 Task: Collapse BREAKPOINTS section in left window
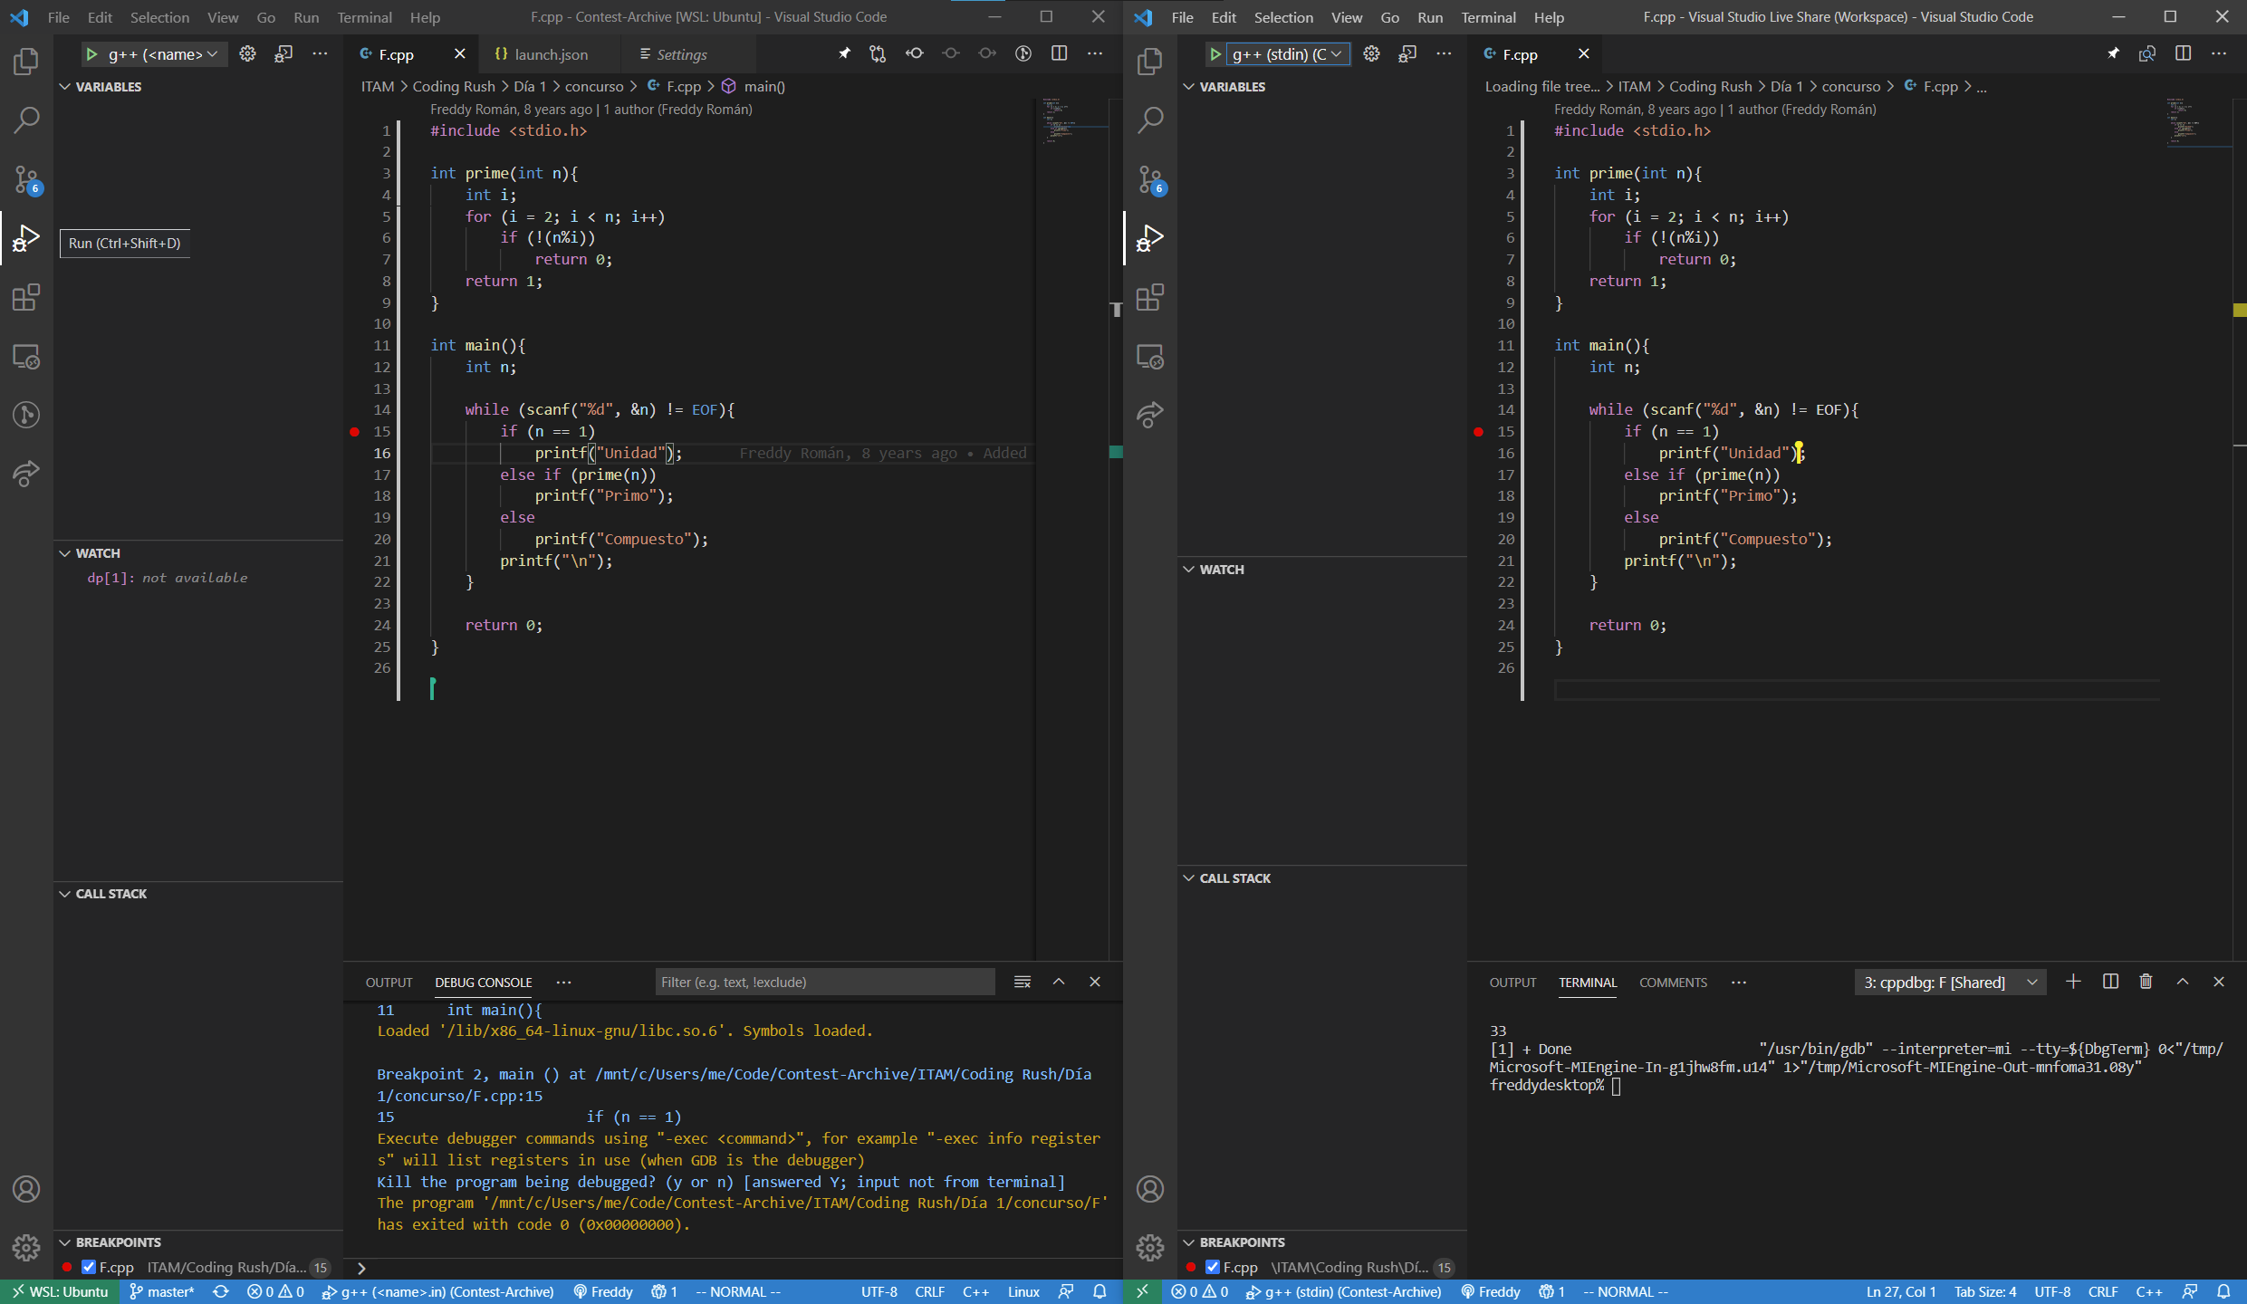tap(118, 1242)
